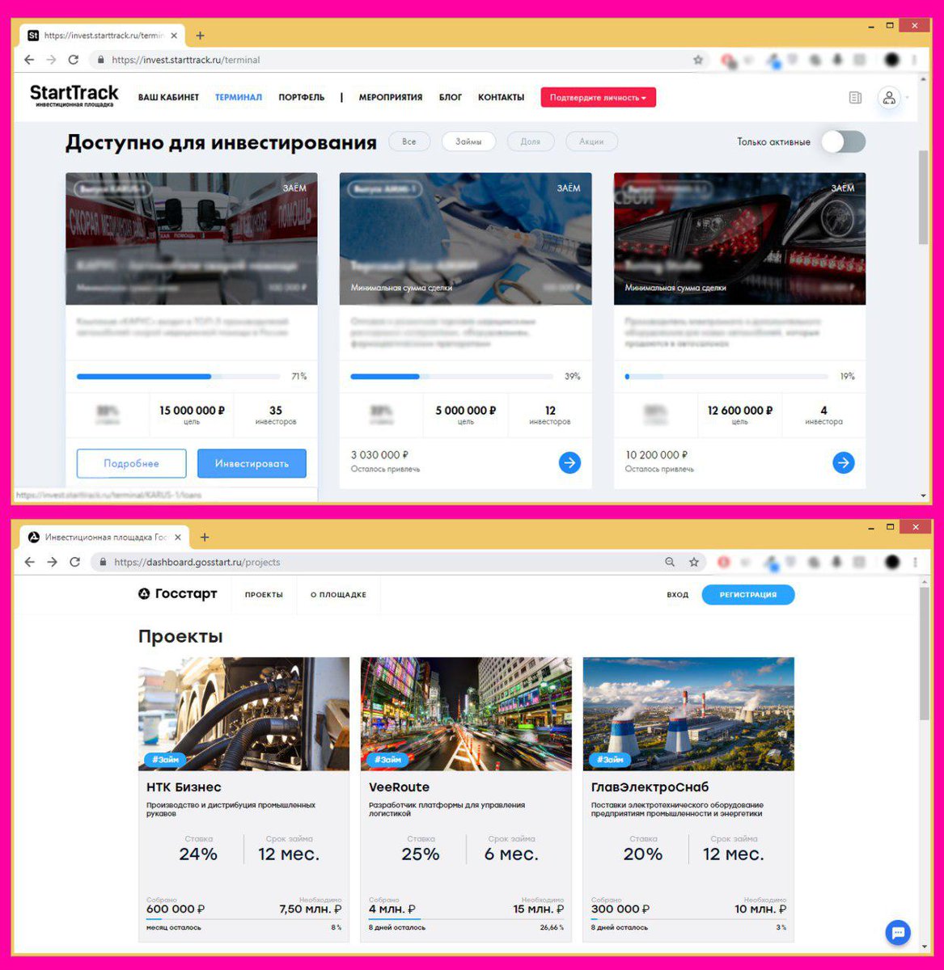Screen dimensions: 944x970
Task: Go forward in Госстарт browser window
Action: [52, 562]
